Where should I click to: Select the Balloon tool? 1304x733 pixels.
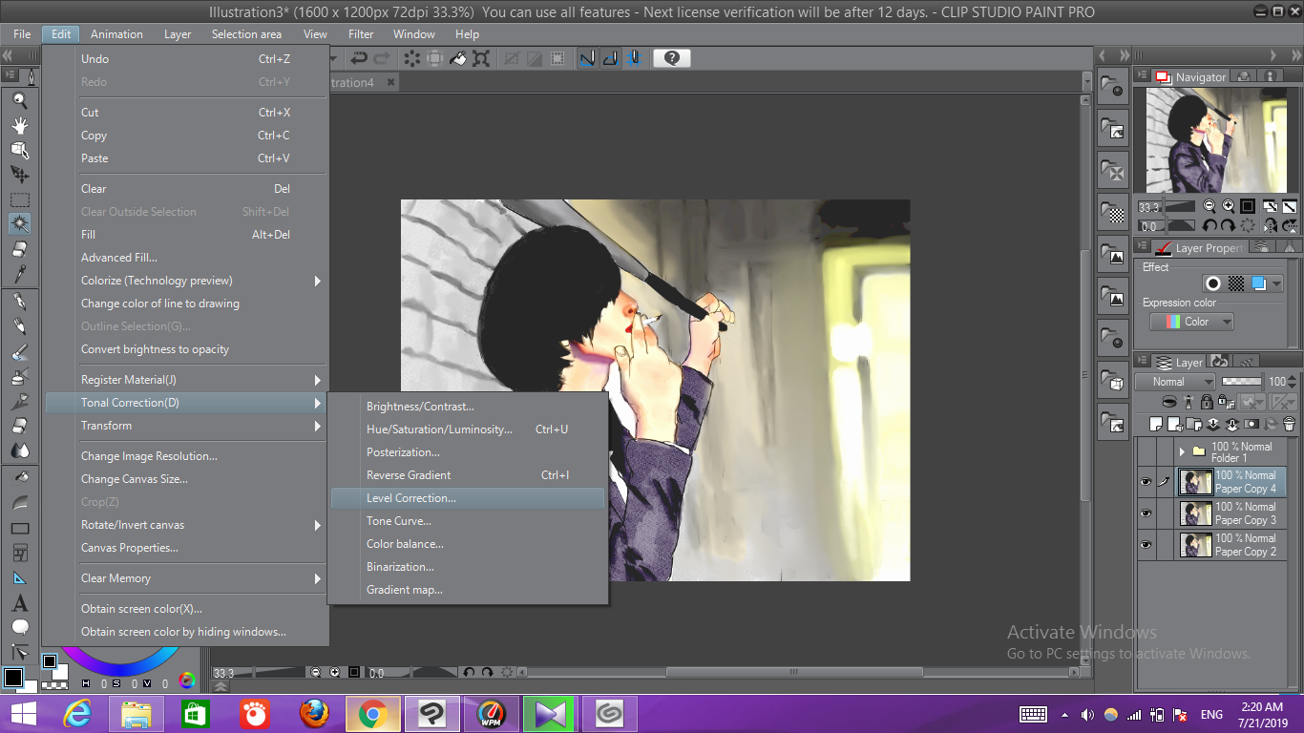[x=19, y=627]
